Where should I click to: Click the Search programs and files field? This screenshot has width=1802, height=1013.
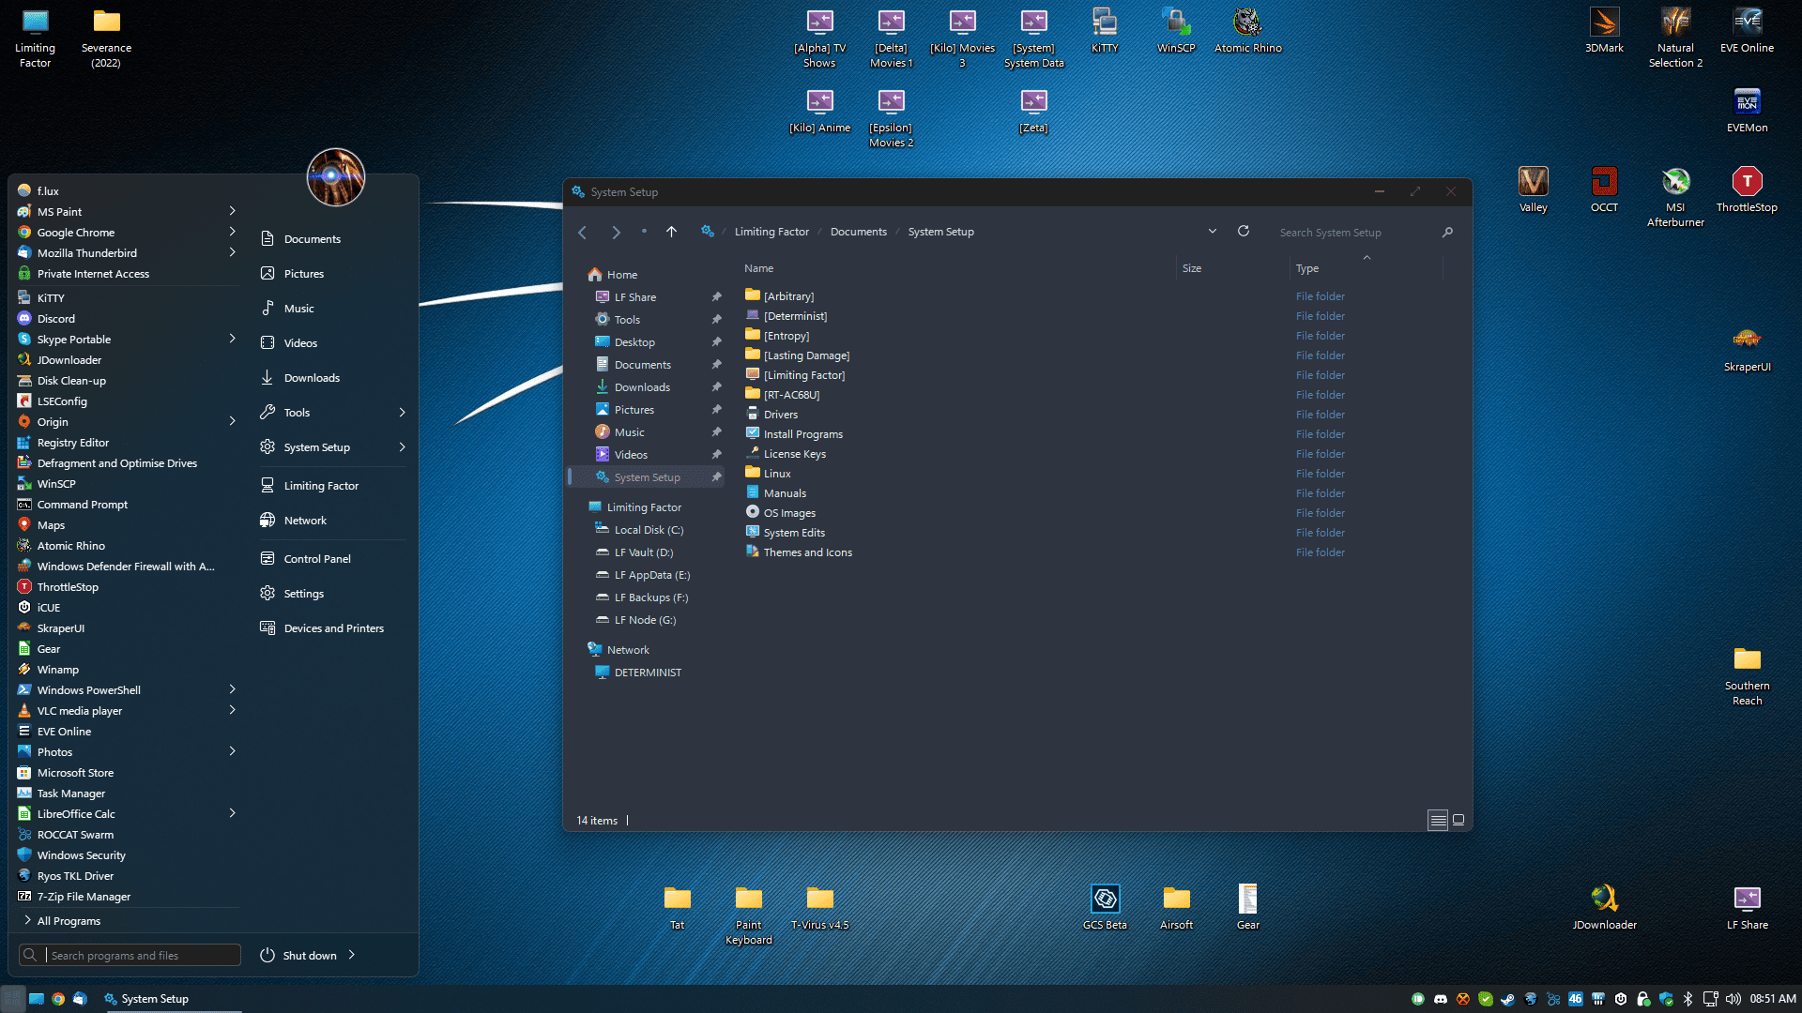tap(130, 955)
